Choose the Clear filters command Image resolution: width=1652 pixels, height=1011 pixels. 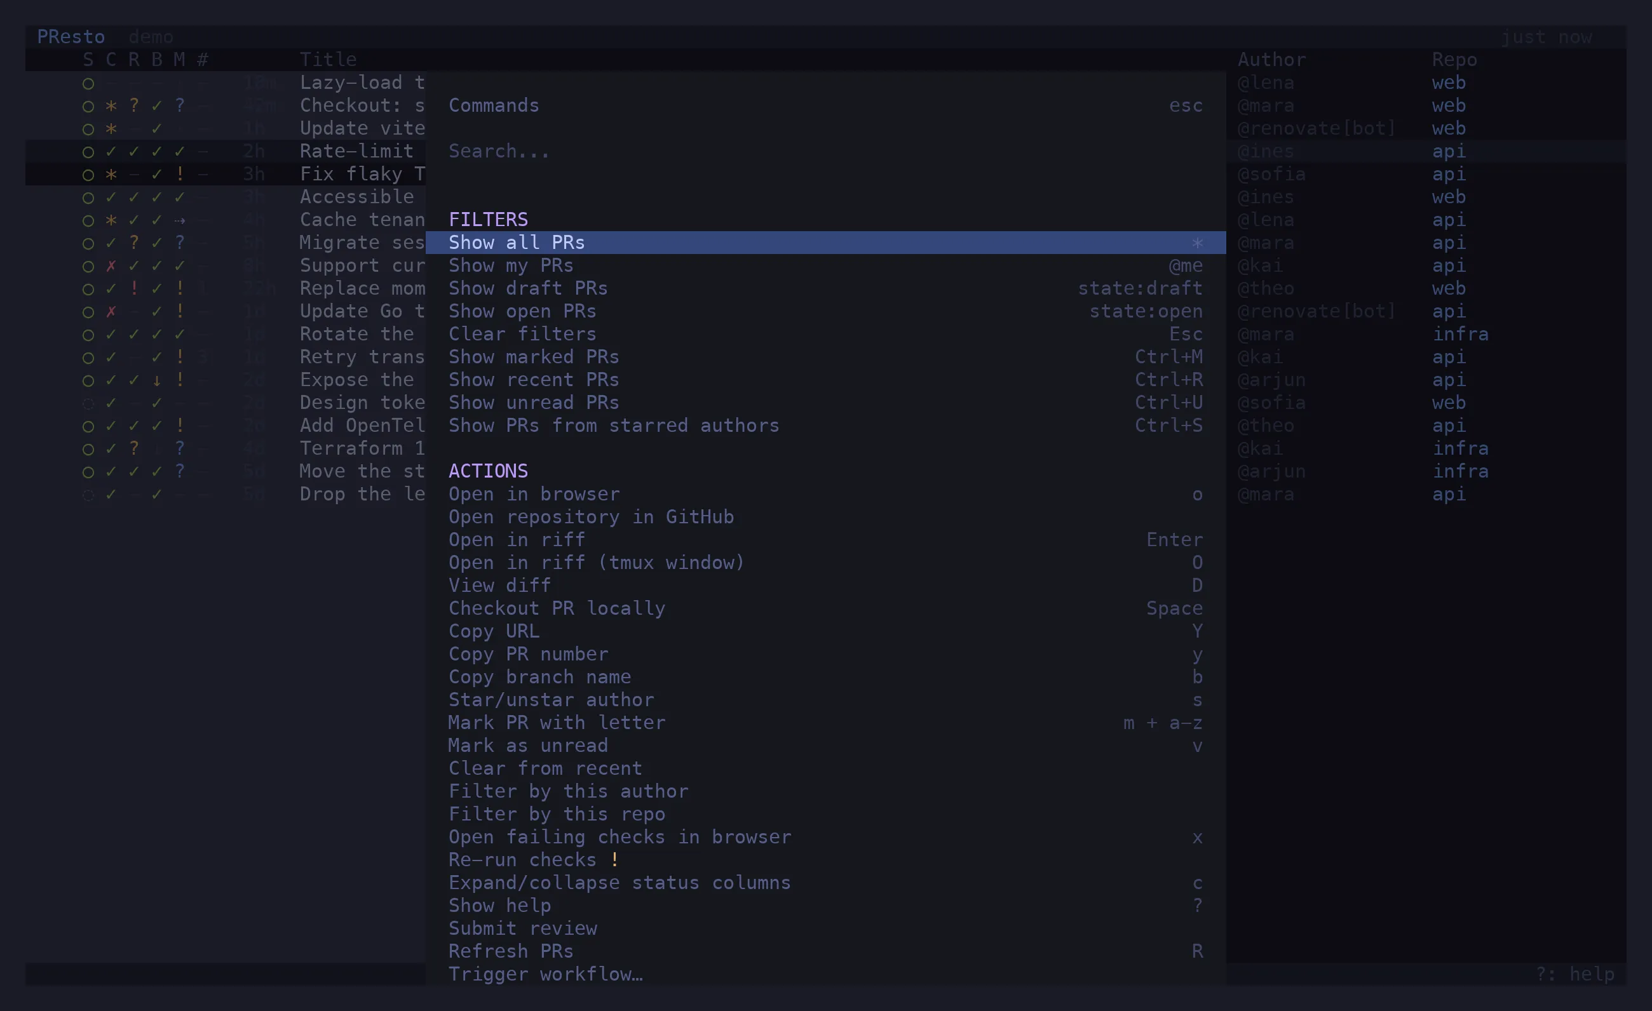(825, 333)
